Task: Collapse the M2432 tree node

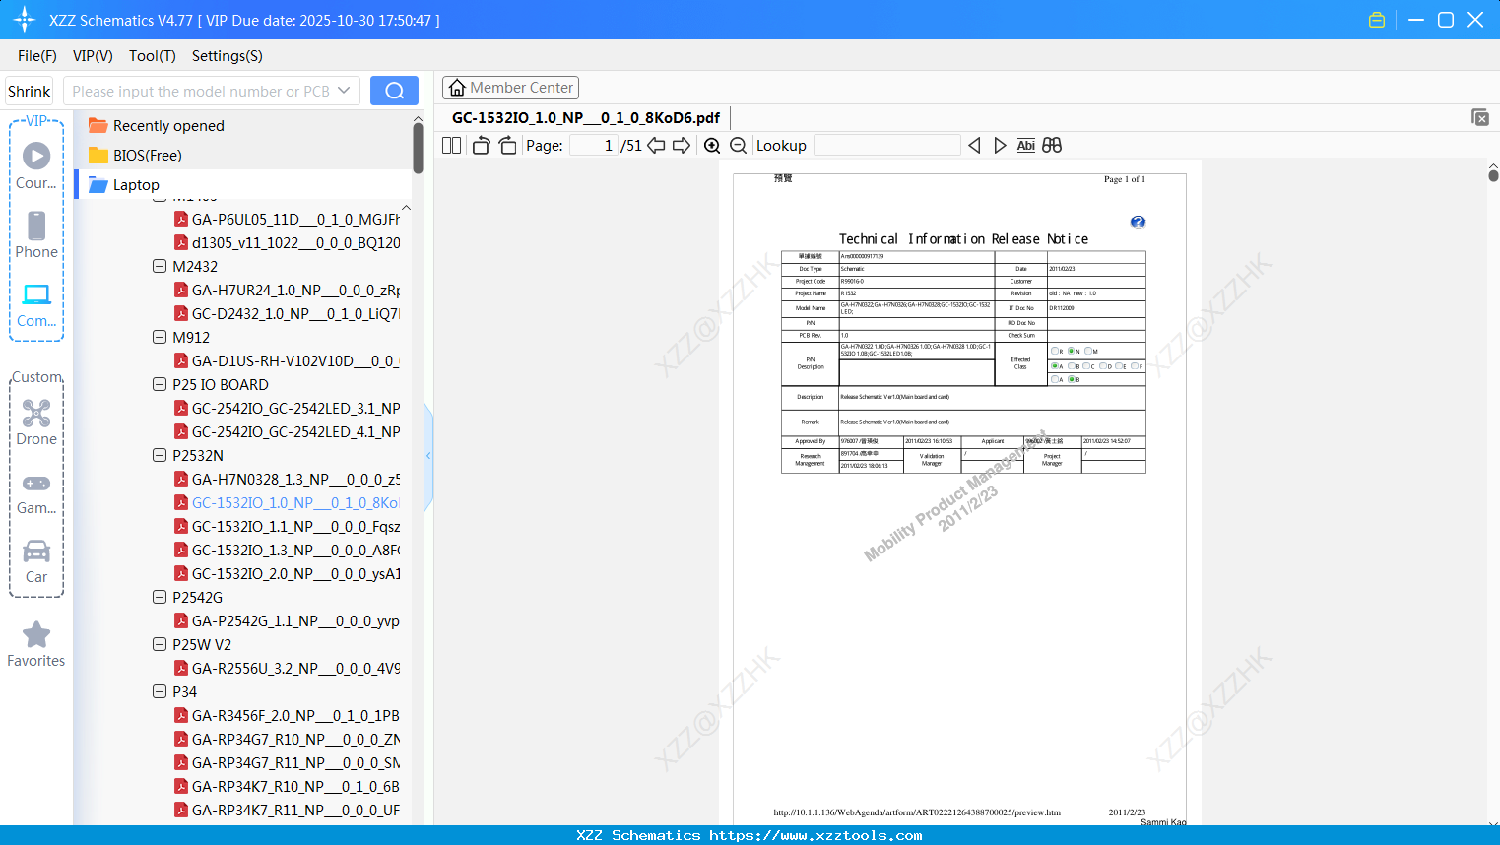Action: click(x=160, y=266)
